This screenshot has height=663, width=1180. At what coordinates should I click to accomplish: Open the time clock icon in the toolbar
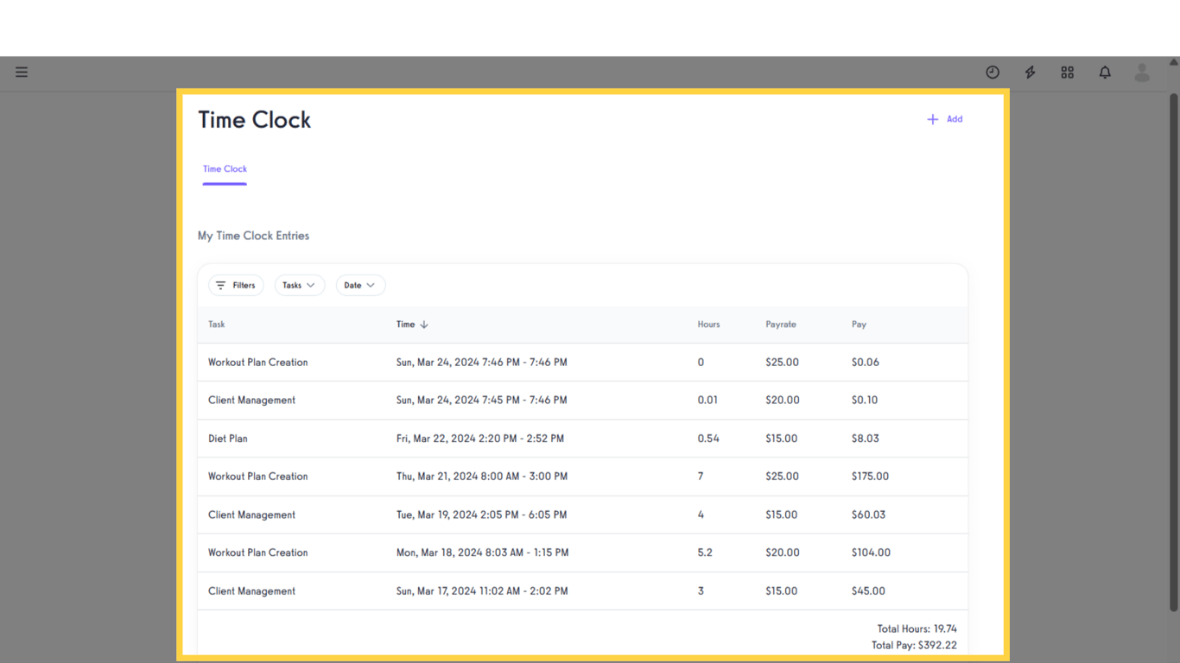pyautogui.click(x=992, y=73)
